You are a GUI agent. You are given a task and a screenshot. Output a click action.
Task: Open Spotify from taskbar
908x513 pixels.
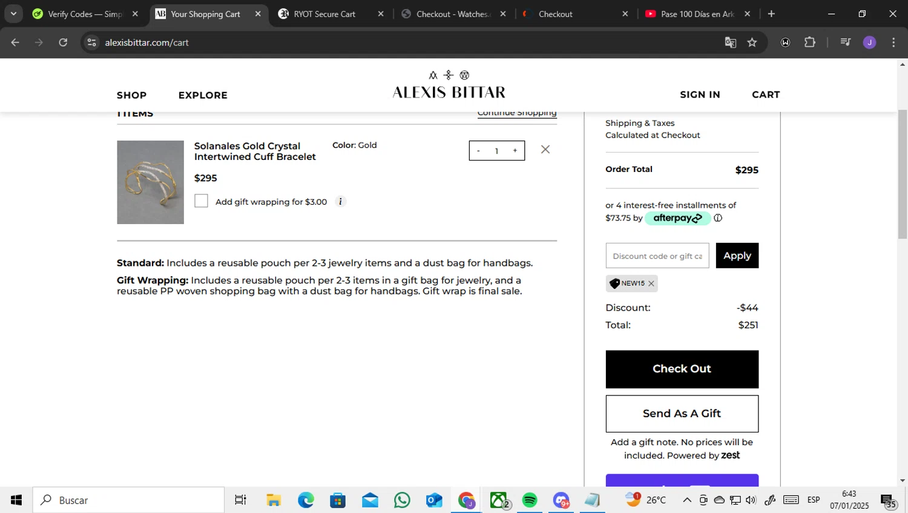click(x=530, y=500)
